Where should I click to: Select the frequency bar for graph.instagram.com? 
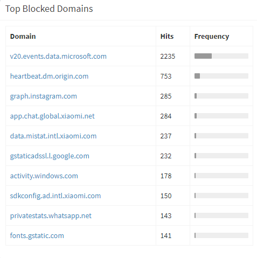click(221, 96)
